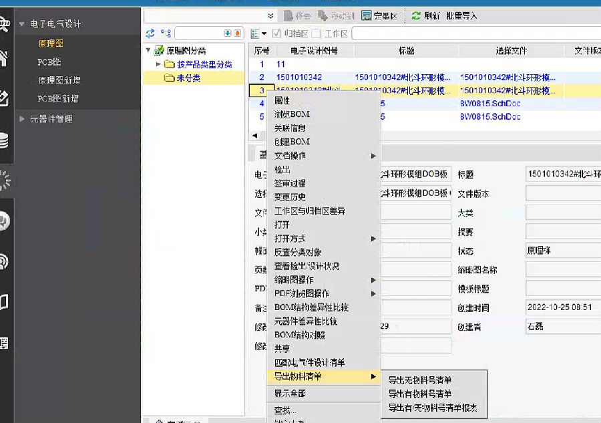Open the database stack sidebar icon

[x=4, y=141]
